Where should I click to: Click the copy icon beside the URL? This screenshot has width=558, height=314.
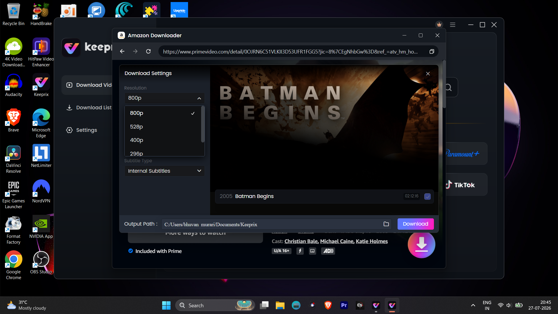point(432,51)
